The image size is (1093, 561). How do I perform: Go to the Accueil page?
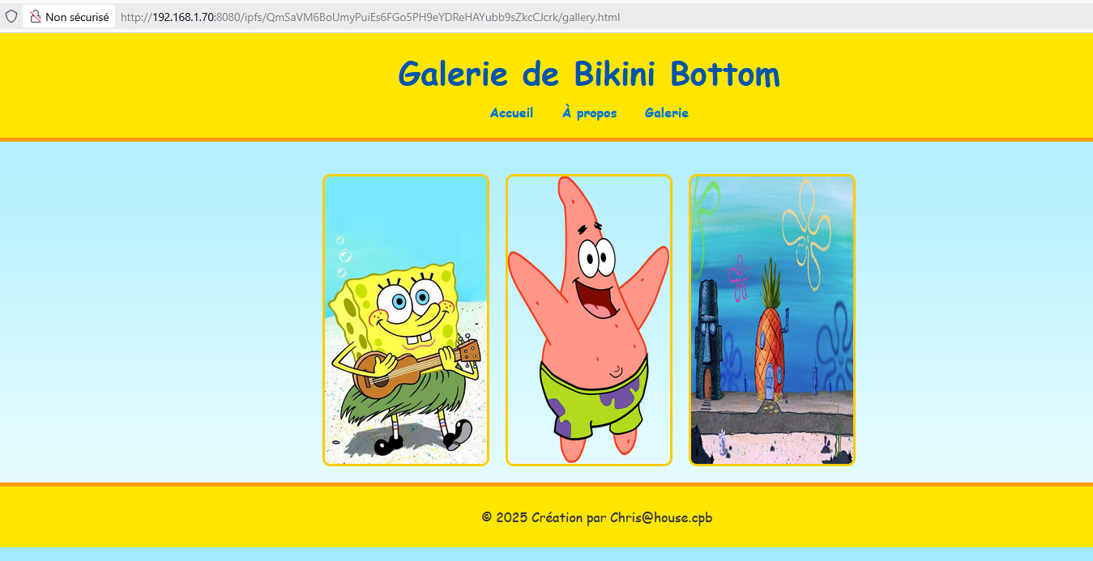(x=511, y=113)
